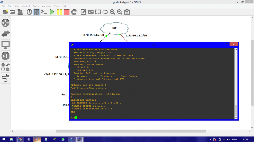Show hidden tray icons arrow
The height and width of the screenshot is (142, 254).
[x=210, y=139]
